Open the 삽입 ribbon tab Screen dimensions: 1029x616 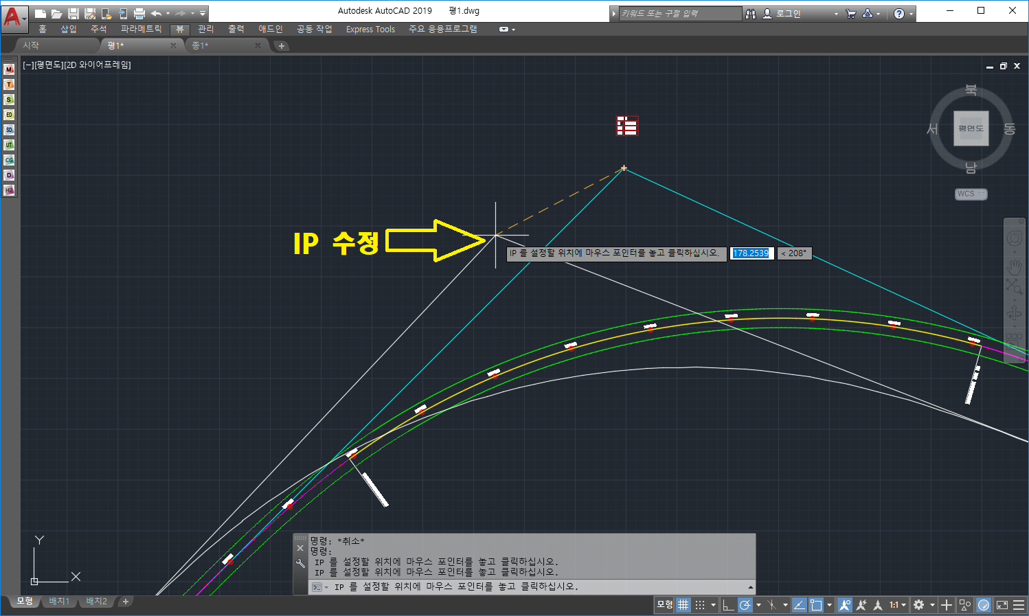coord(69,29)
